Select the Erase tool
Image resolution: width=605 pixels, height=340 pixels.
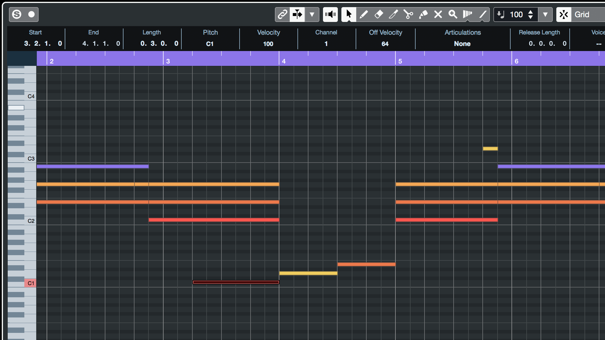378,14
